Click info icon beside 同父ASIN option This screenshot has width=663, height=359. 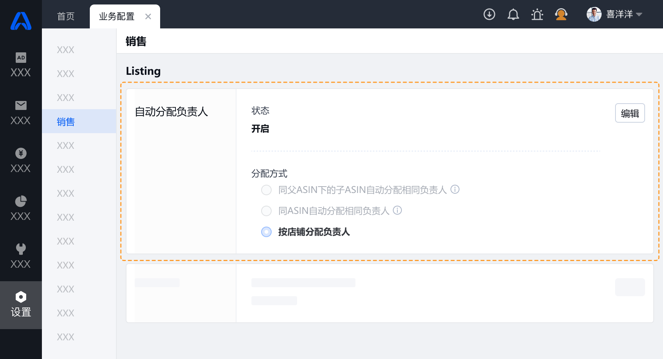click(x=455, y=189)
